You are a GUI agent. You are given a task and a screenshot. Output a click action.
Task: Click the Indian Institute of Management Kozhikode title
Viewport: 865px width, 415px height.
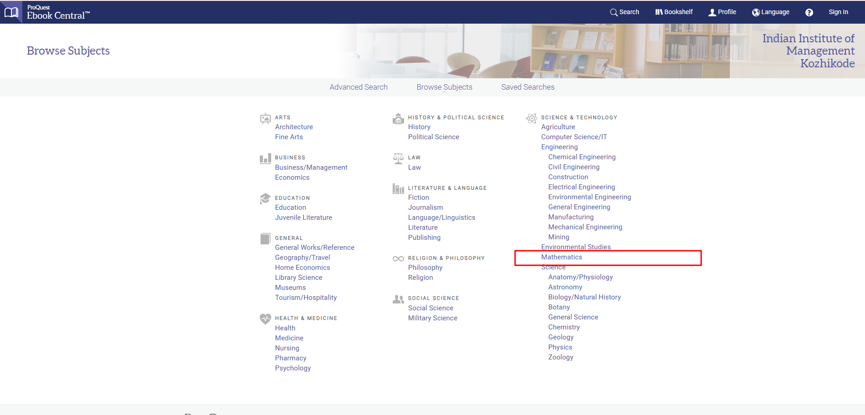pos(808,51)
